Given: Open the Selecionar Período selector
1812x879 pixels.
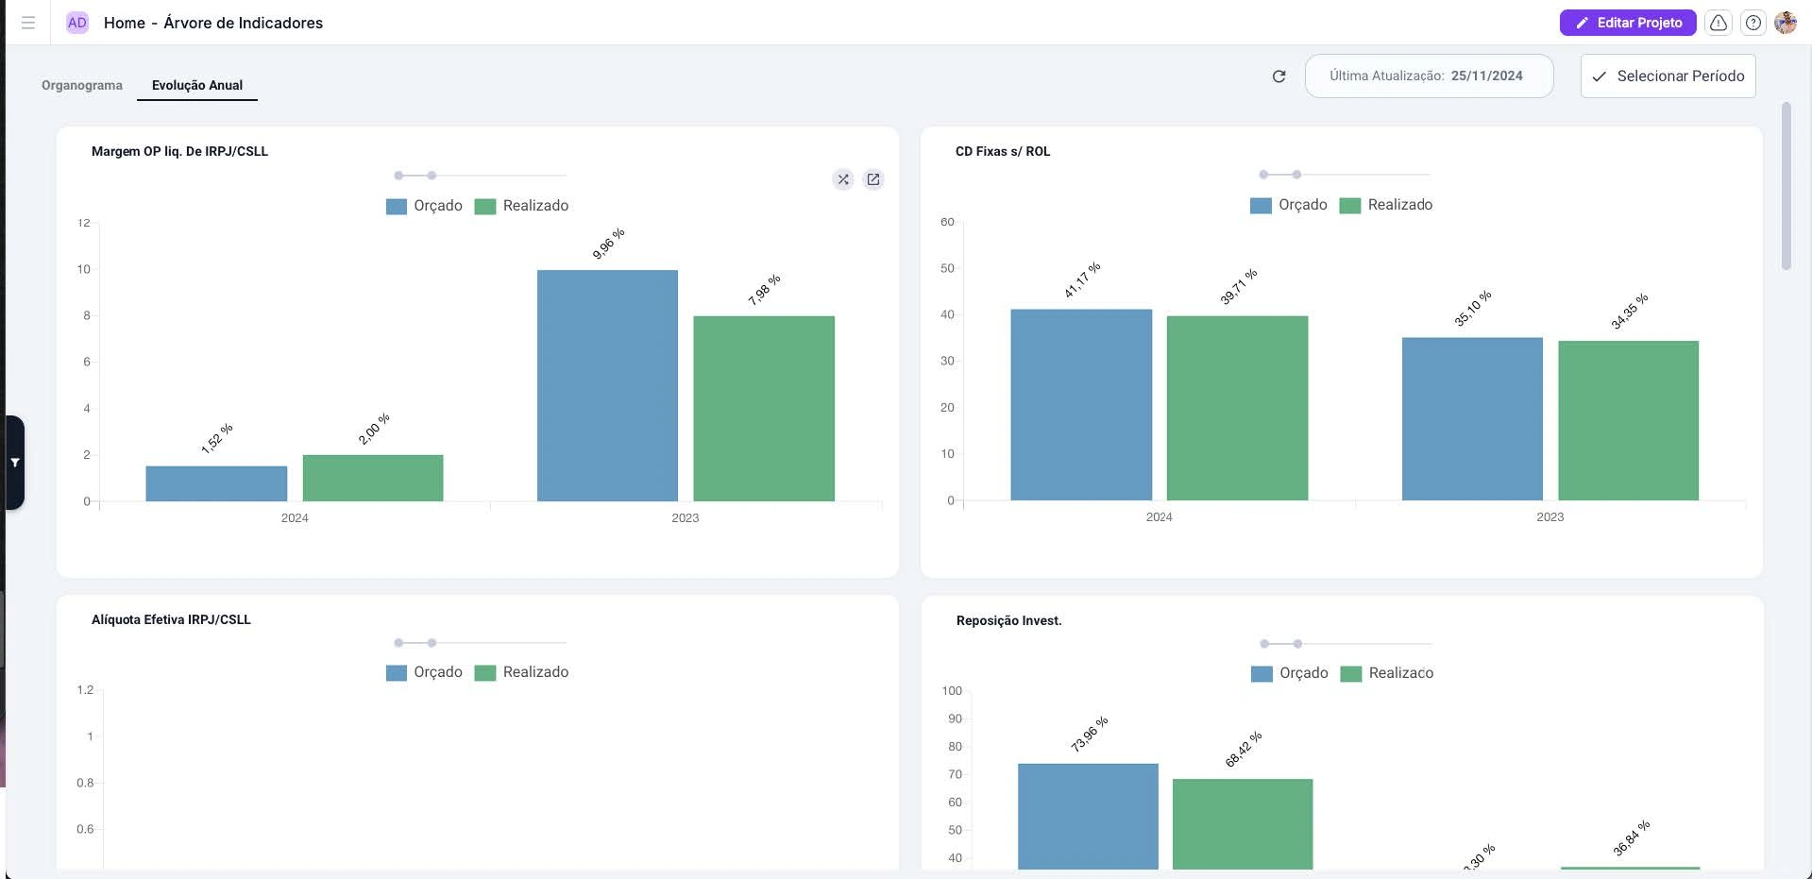Looking at the screenshot, I should (1668, 76).
